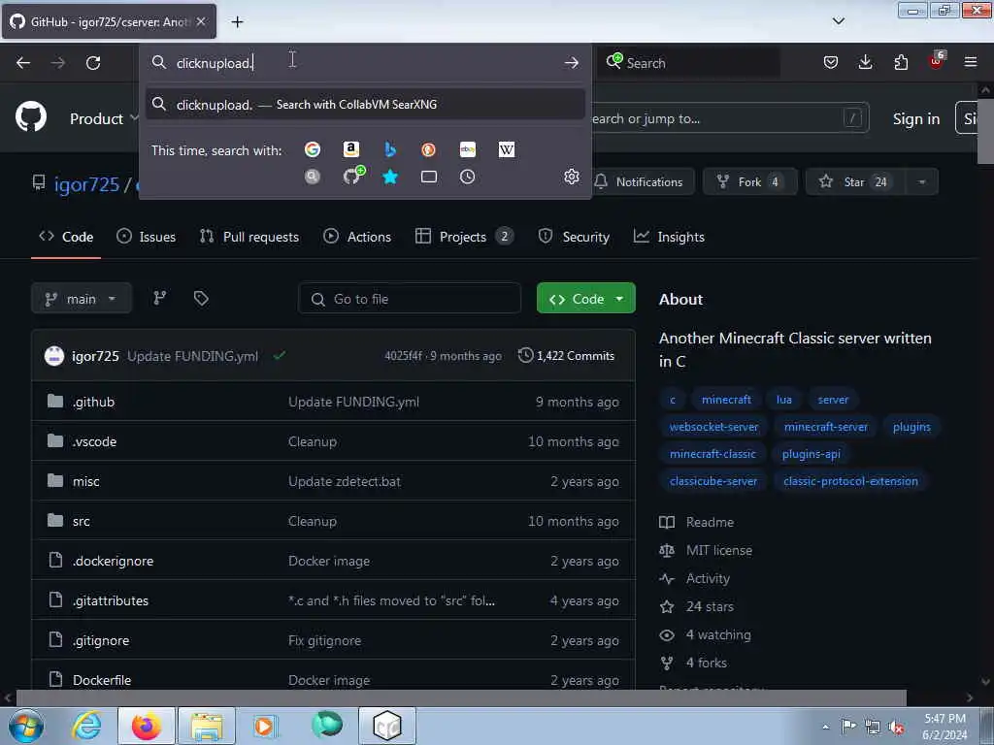Search this time with Wikipedia
The height and width of the screenshot is (745, 994).
click(507, 149)
